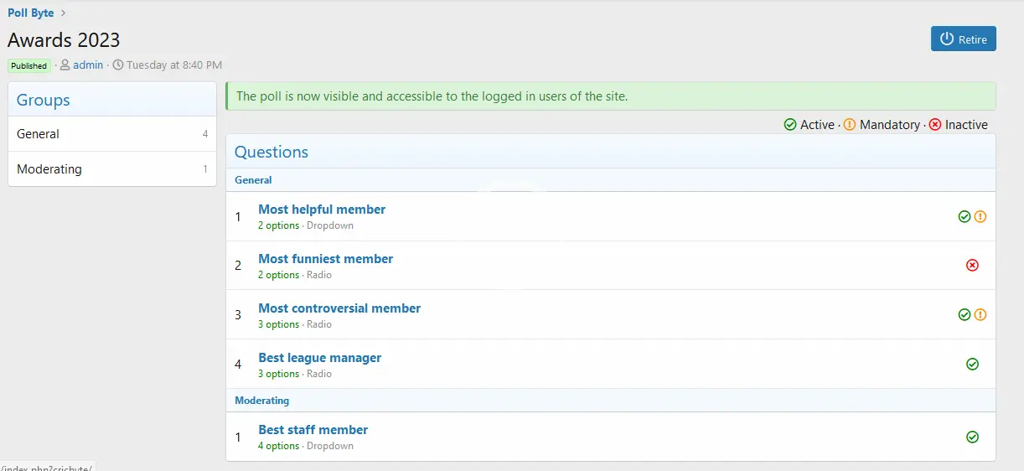Open the Most funniest member question
This screenshot has height=471, width=1024.
(x=325, y=259)
